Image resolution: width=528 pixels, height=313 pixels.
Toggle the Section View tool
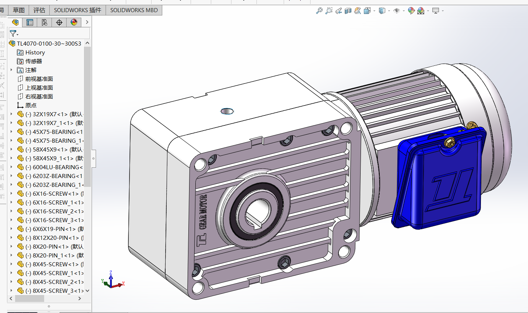pos(348,11)
